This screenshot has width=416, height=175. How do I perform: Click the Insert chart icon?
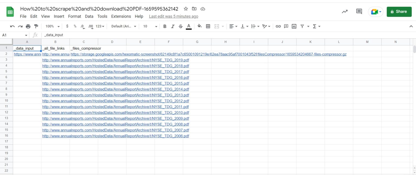[294, 26]
